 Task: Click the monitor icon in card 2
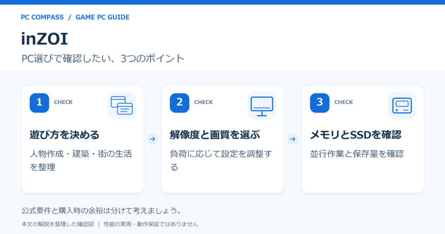tap(262, 105)
